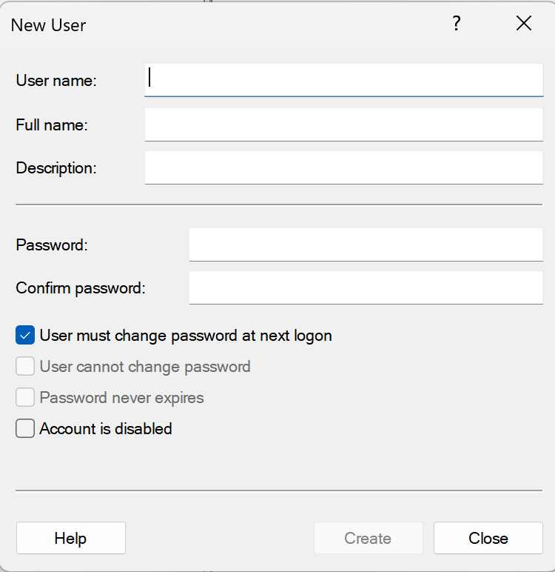Focus the Confirm password field
Screen dimensions: 555x572
366,287
